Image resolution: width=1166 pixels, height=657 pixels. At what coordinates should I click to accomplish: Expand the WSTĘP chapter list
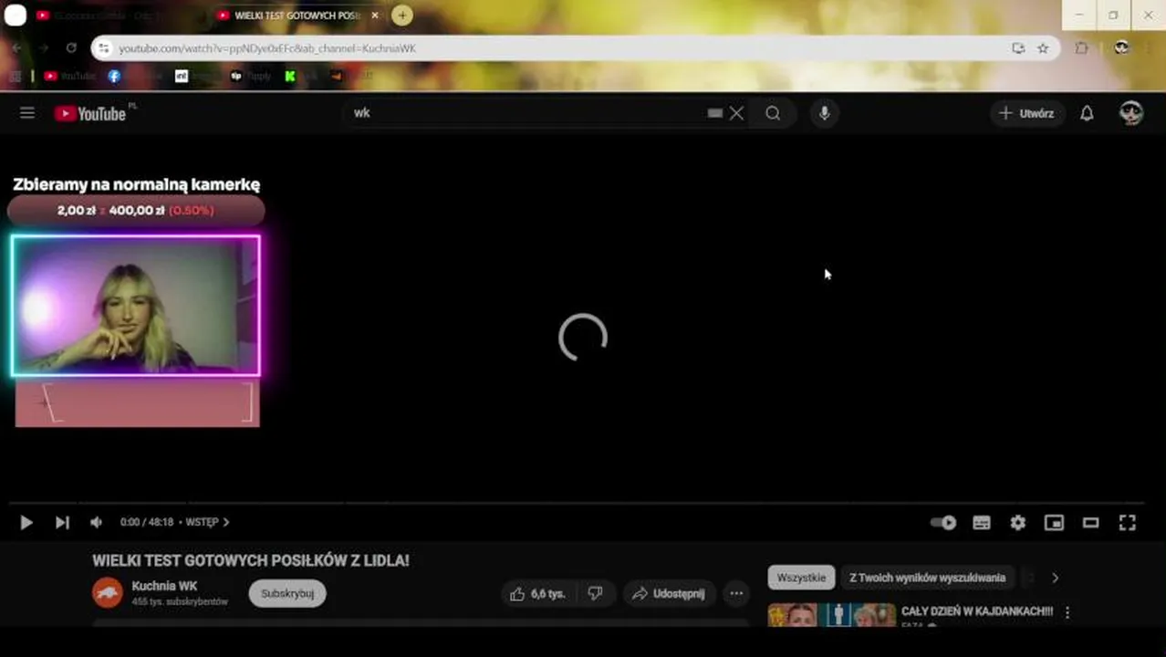click(x=207, y=522)
